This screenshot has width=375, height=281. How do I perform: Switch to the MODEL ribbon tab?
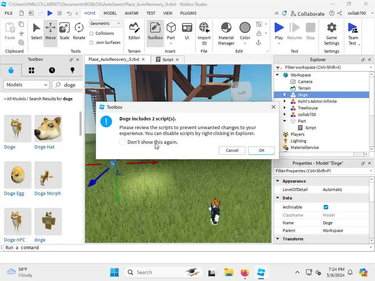coord(110,13)
